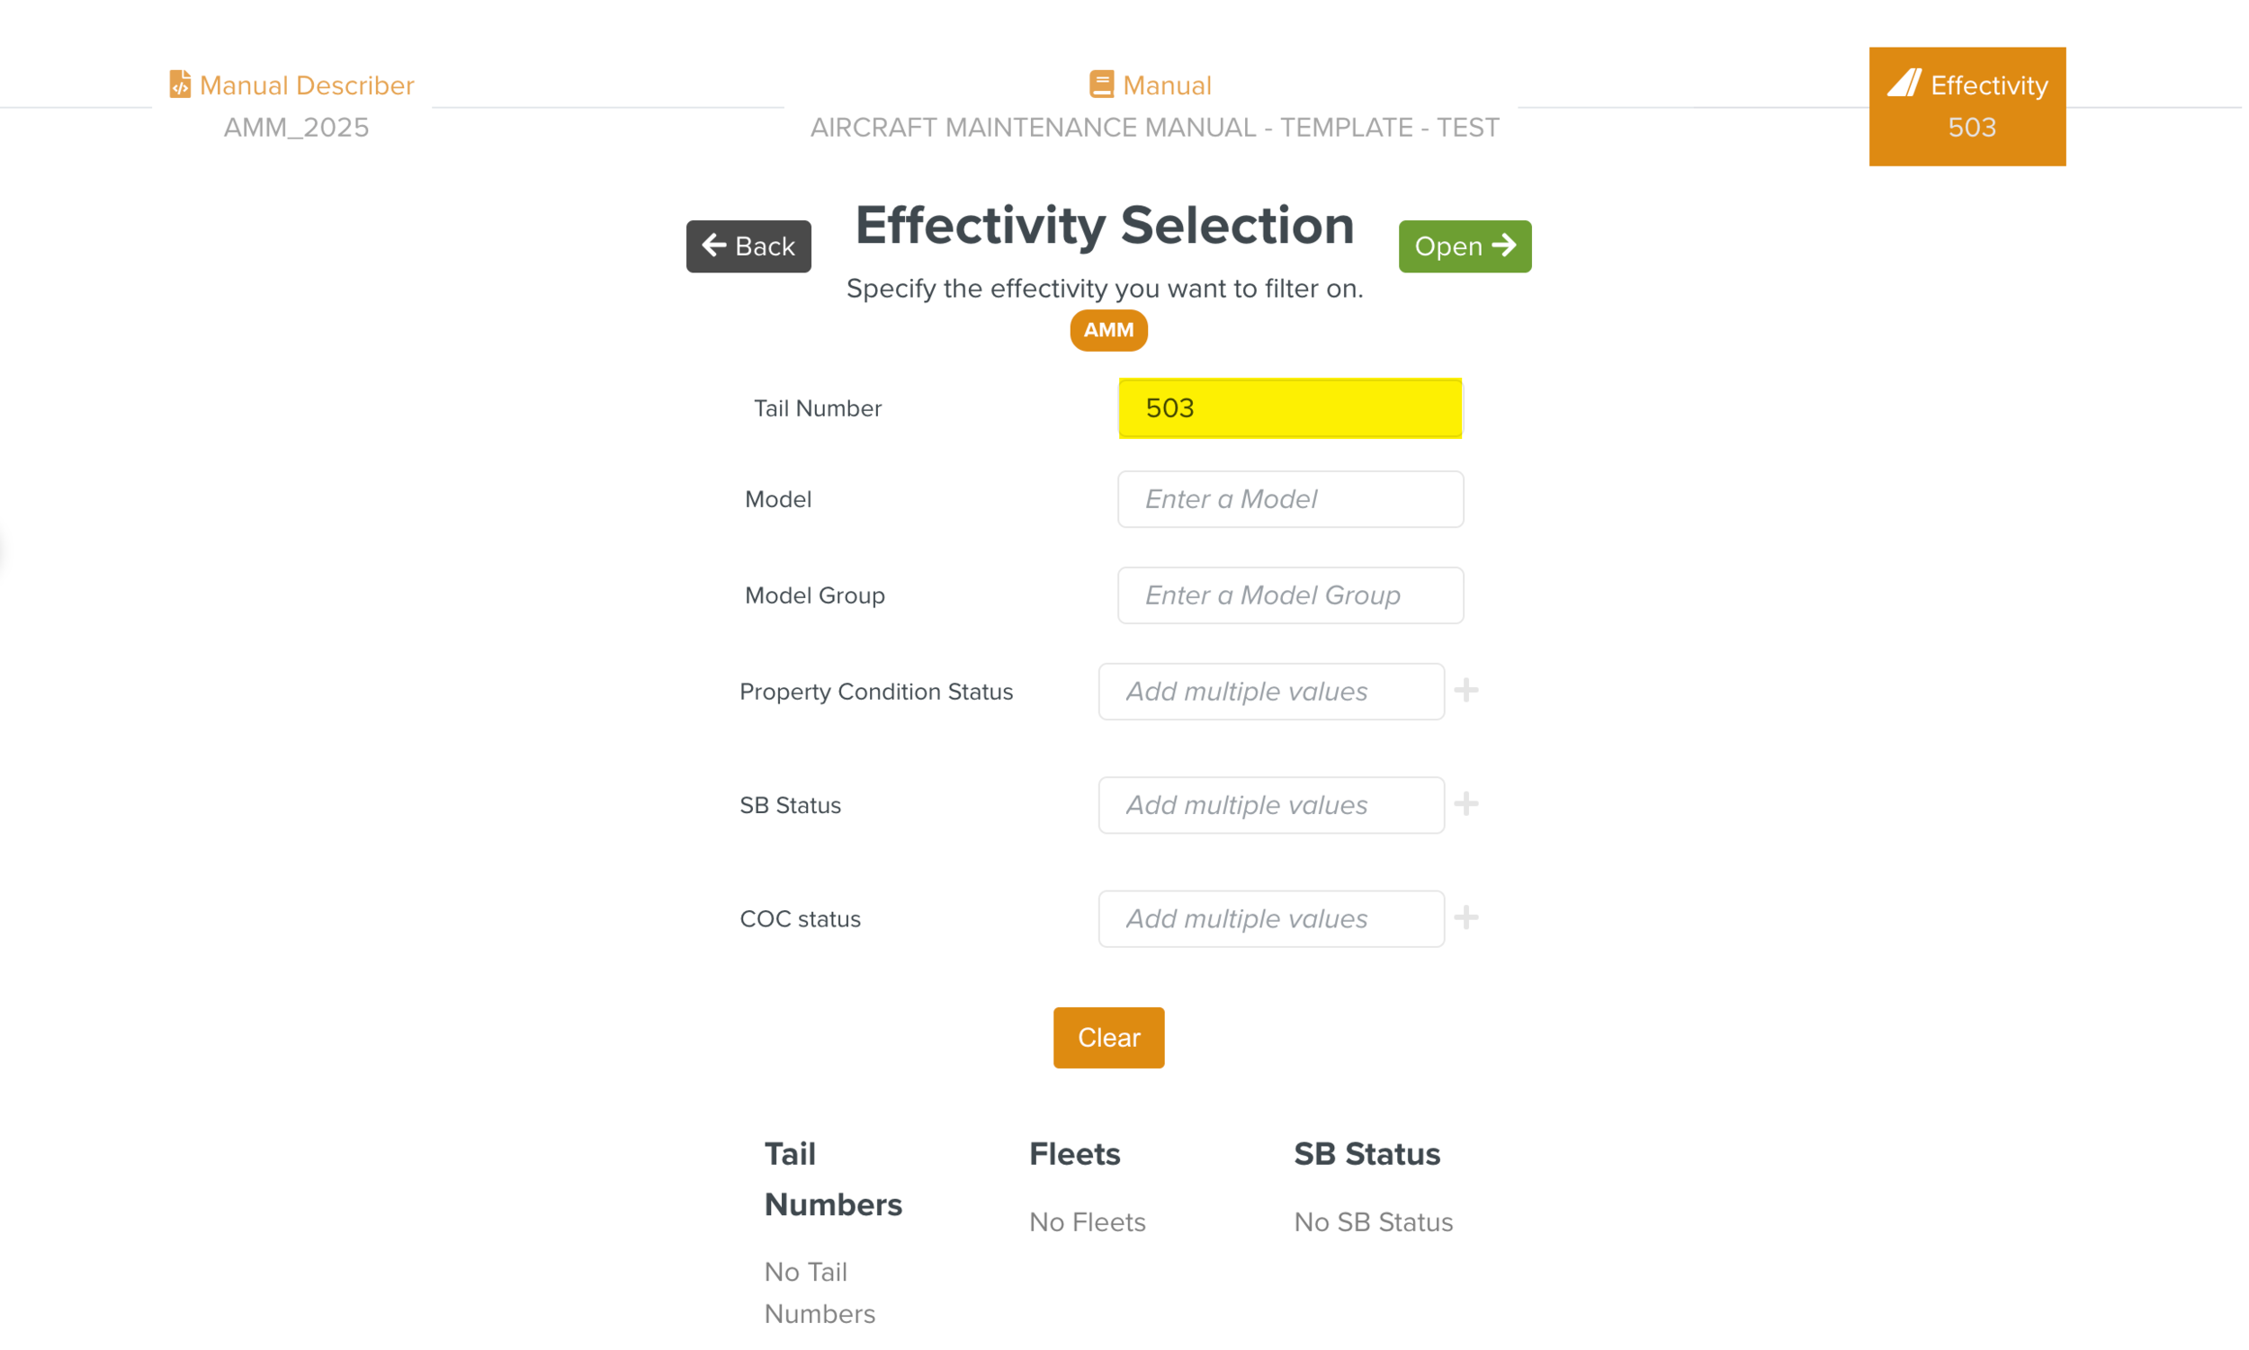Click the Effectivity airplane tail icon
Screen dimensions: 2249x1350
pos(1904,84)
